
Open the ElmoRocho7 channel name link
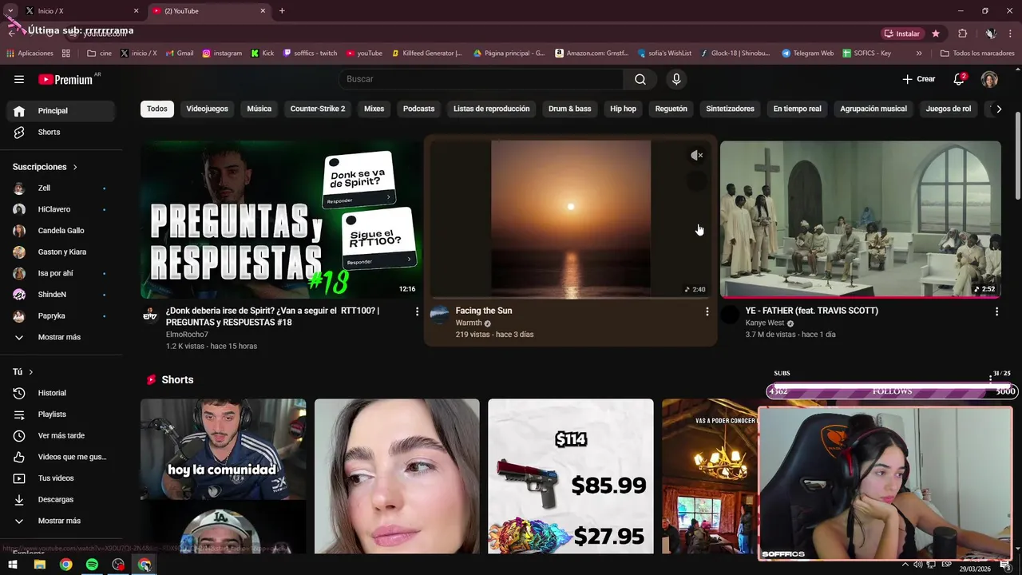click(x=187, y=335)
